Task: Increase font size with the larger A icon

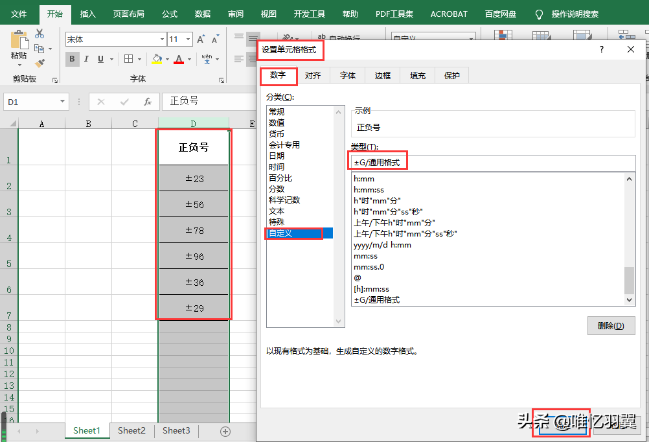Action: (x=201, y=40)
